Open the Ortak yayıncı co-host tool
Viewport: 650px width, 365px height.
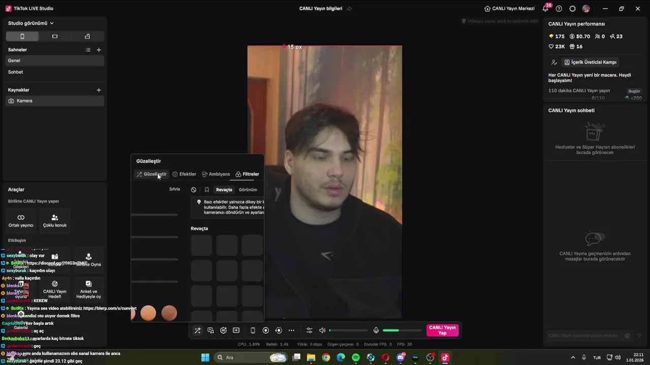coord(21,221)
